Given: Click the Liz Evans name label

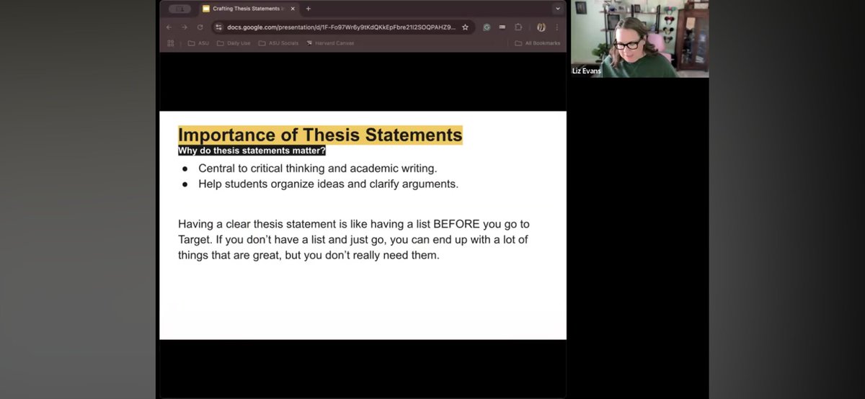Looking at the screenshot, I should pyautogui.click(x=588, y=71).
